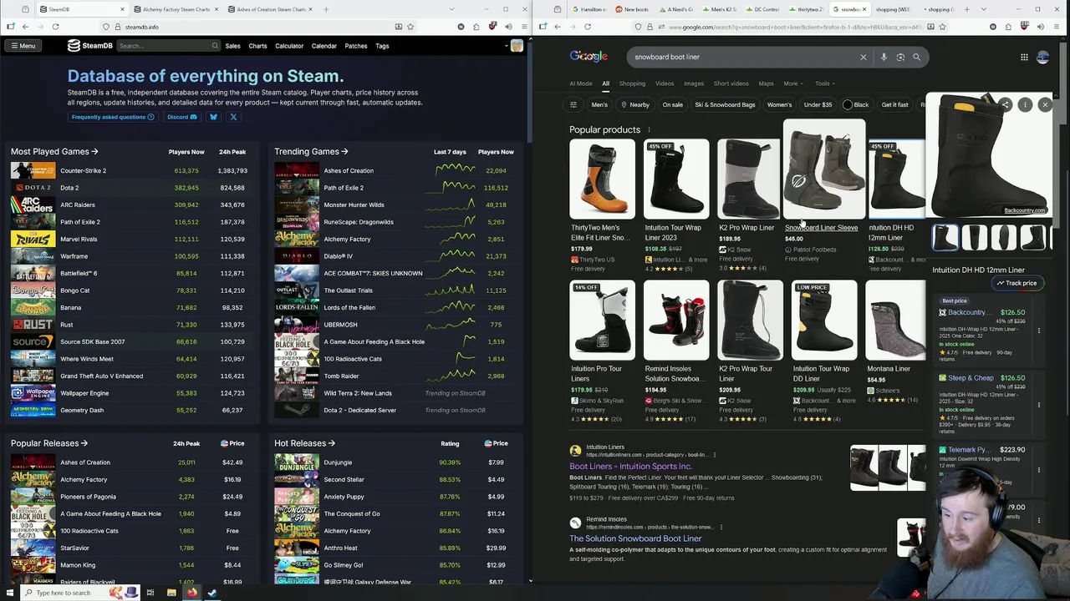Open ARC Raiders in Most Played
Screen dimensions: 1070x601
click(130, 205)
